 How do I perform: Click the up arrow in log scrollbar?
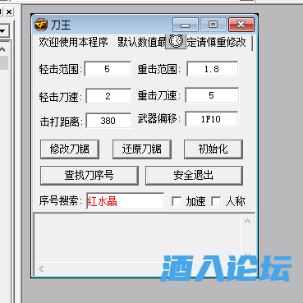pyautogui.click(x=247, y=221)
